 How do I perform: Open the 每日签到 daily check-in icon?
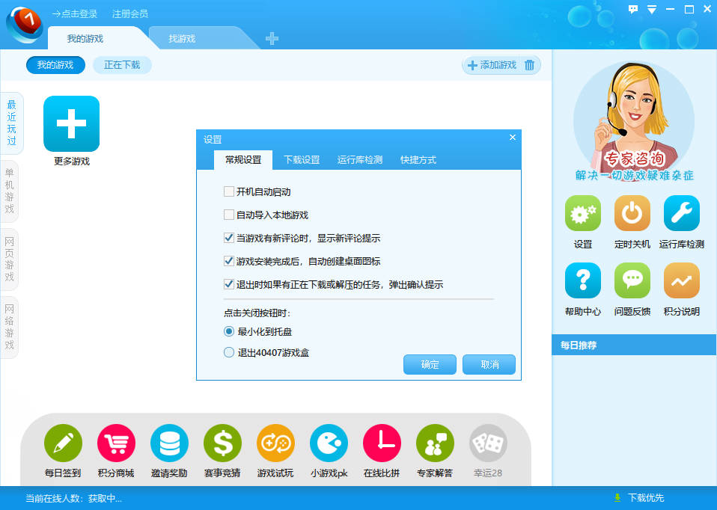point(63,443)
